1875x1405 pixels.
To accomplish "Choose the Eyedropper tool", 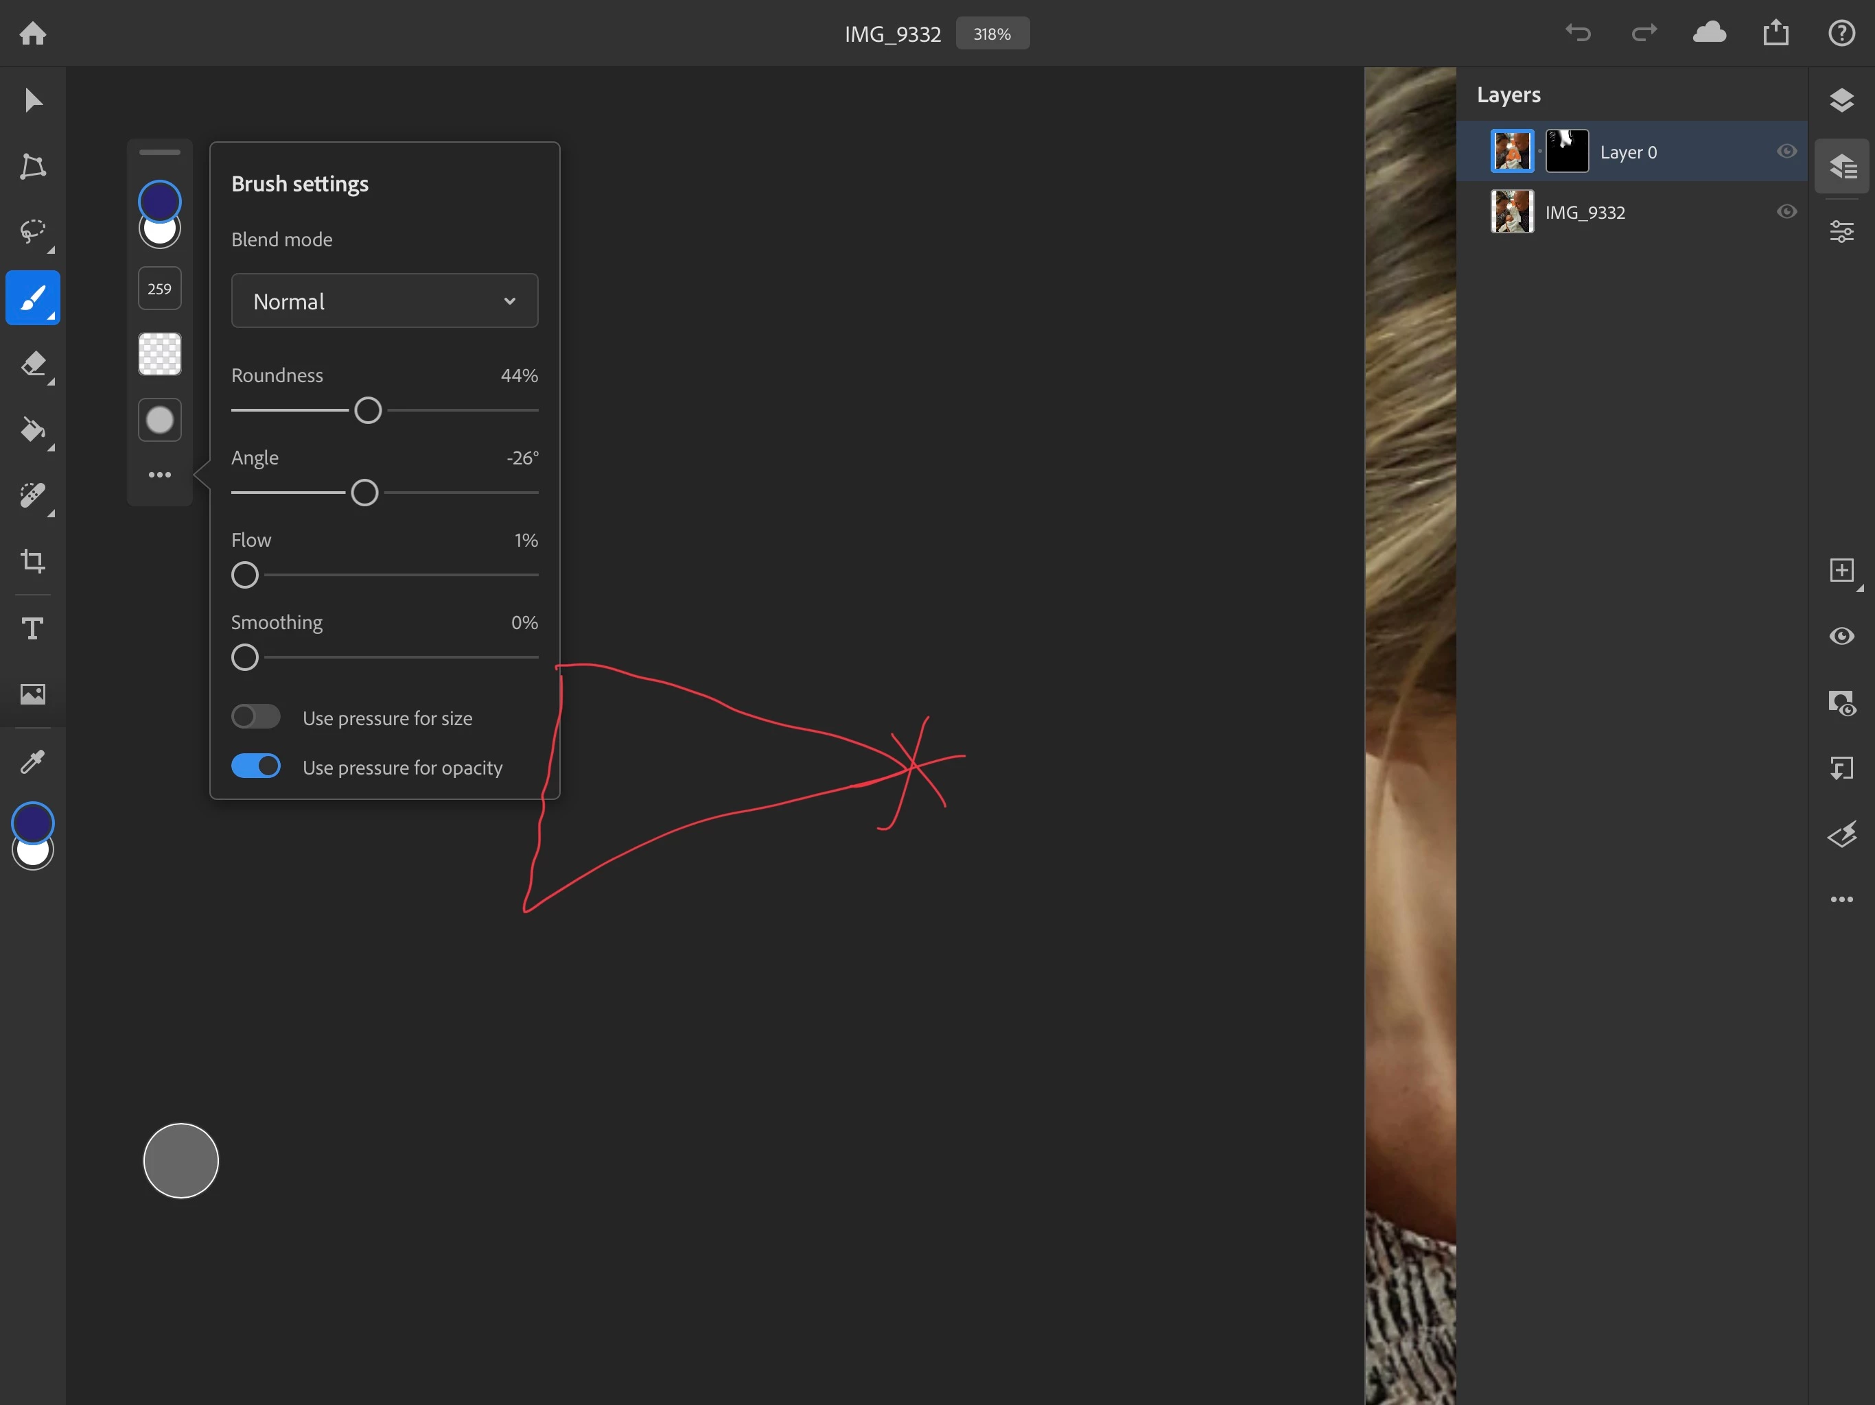I will [33, 761].
